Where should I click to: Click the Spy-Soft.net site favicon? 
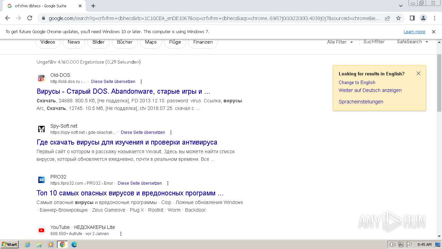(x=41, y=129)
